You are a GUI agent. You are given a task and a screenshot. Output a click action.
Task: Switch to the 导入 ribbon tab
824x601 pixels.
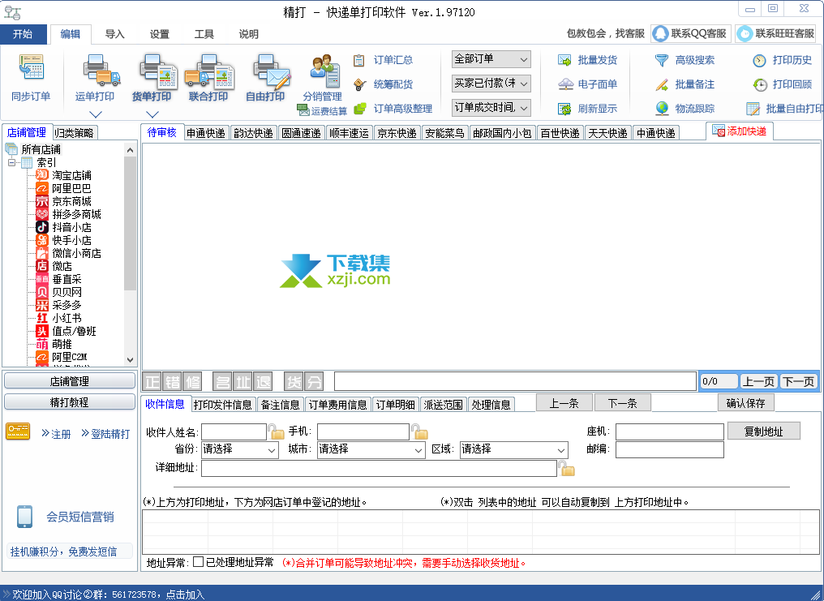click(114, 34)
